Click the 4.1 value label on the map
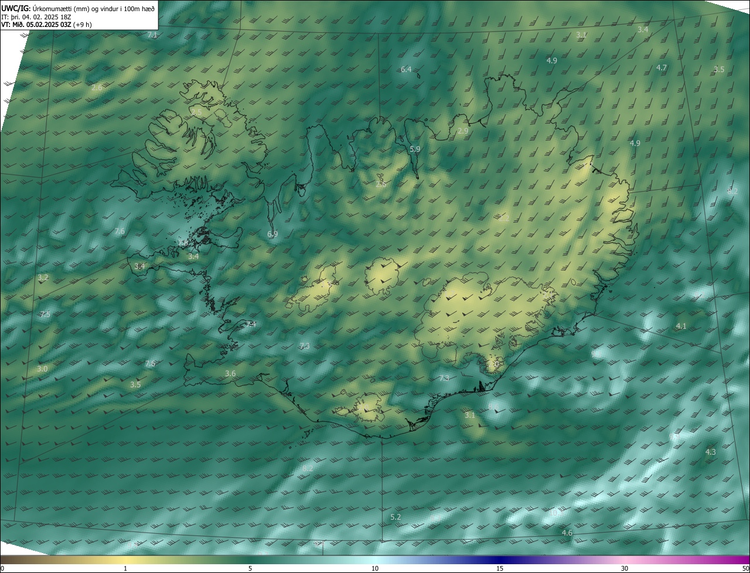 (x=681, y=326)
